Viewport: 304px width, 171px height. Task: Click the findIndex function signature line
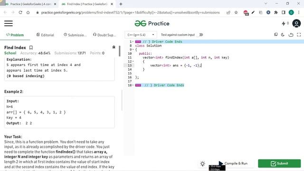coord(186,57)
